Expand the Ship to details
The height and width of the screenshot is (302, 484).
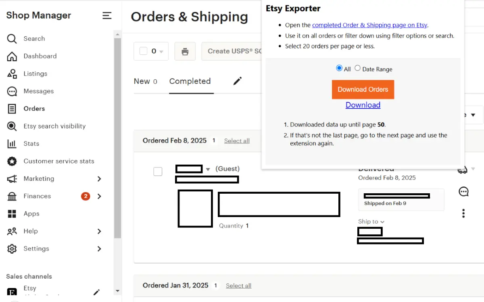point(371,221)
